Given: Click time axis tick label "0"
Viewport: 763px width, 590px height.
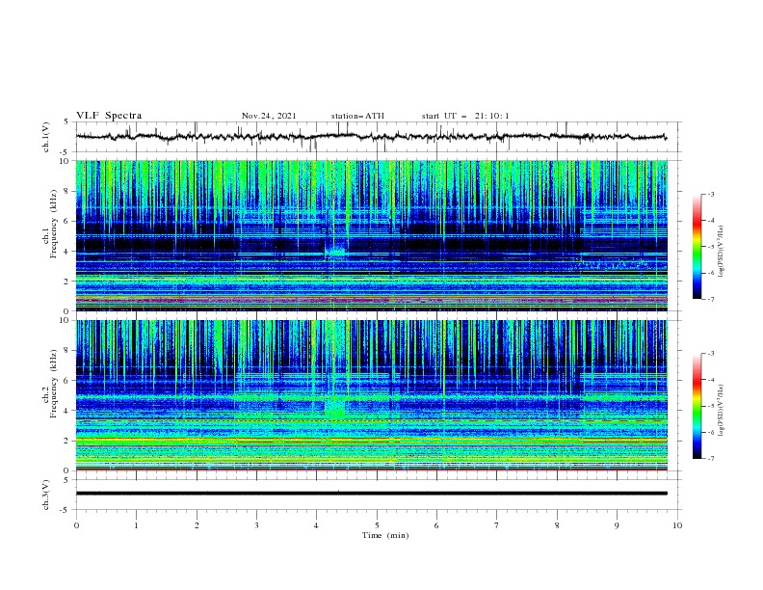Looking at the screenshot, I should click(76, 525).
